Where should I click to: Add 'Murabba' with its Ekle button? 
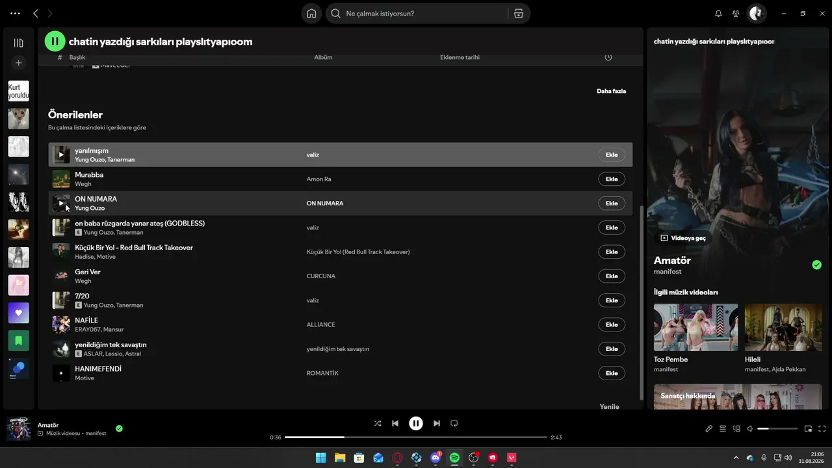point(612,179)
